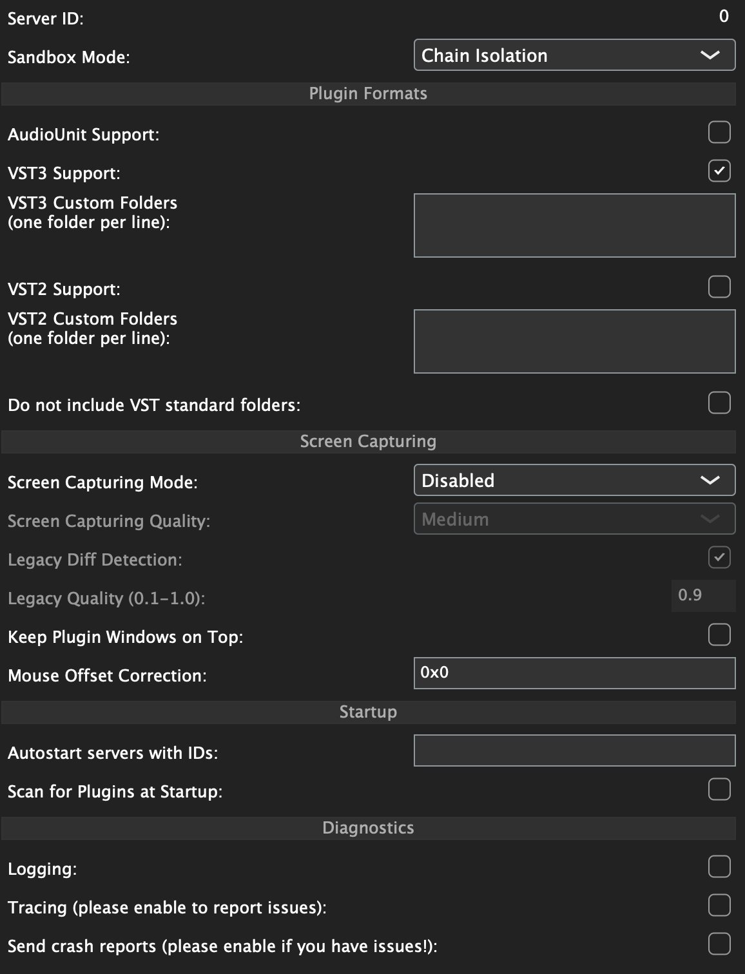The height and width of the screenshot is (974, 745).
Task: Enable the Logging checkbox
Action: pyautogui.click(x=719, y=867)
